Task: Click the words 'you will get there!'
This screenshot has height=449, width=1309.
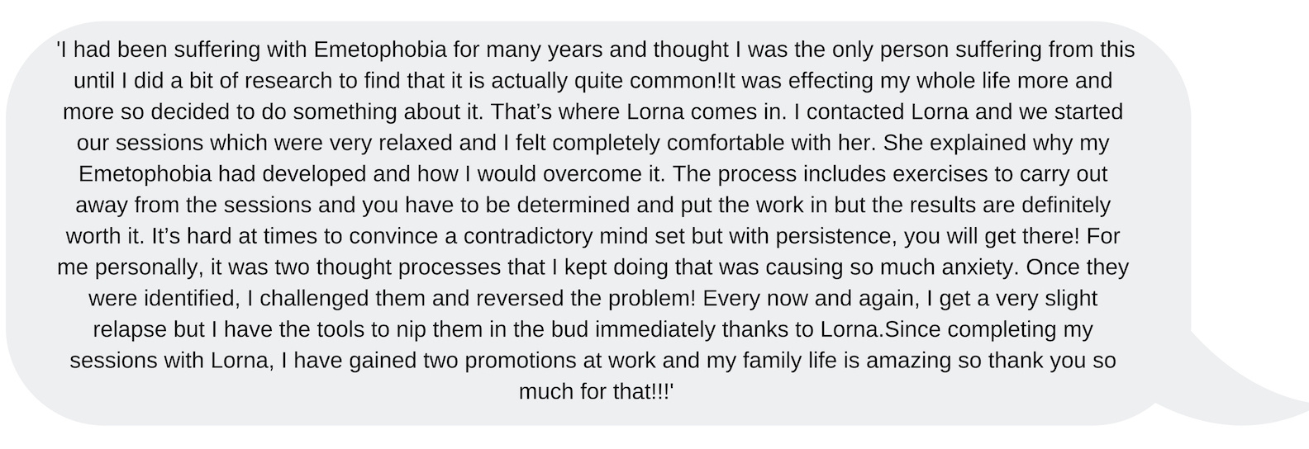Action: [992, 236]
